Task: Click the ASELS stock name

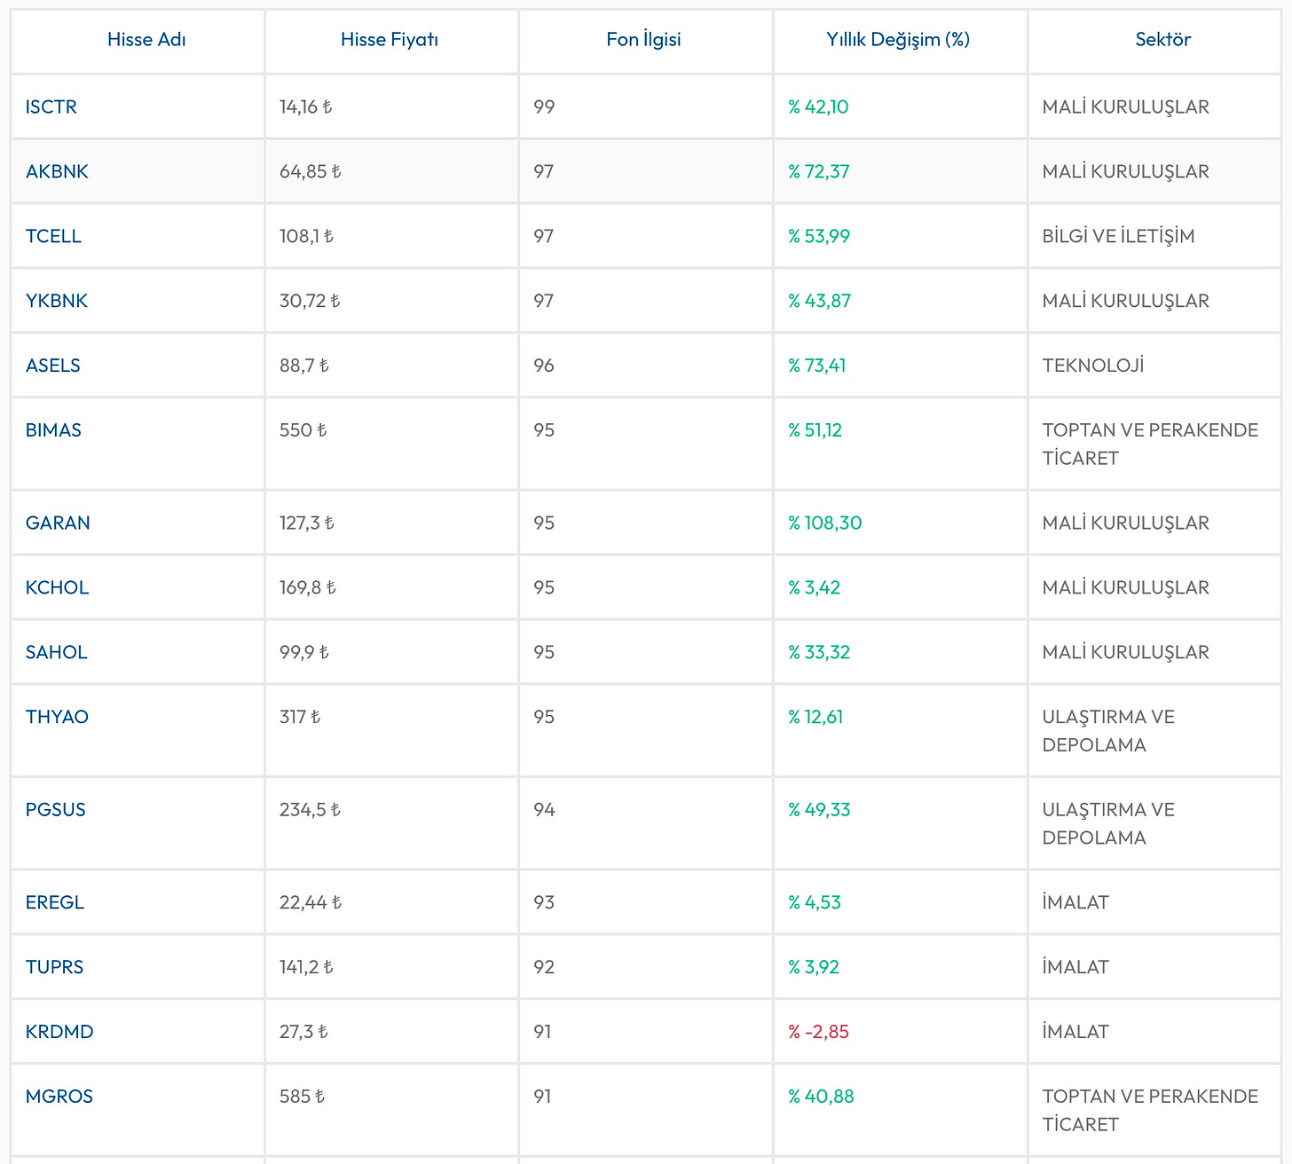Action: [53, 366]
